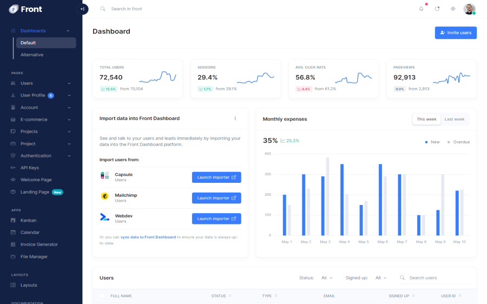
Task: Open the File Manager folder icon
Action: [14, 256]
